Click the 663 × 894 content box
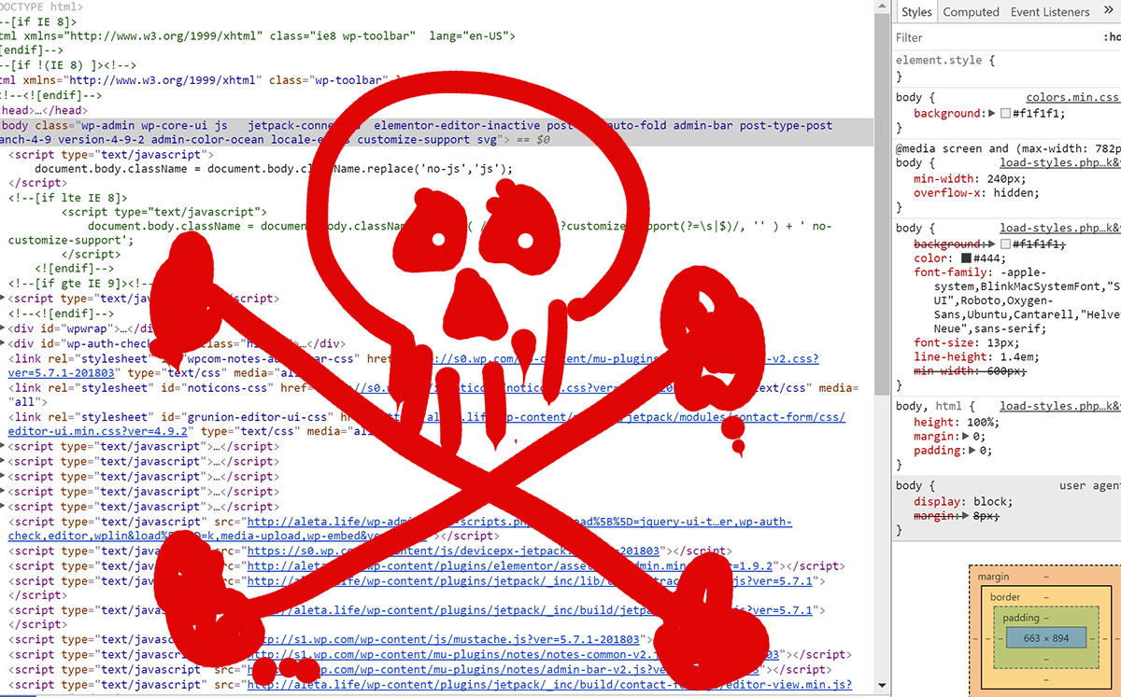1121x697 pixels. click(x=1045, y=637)
